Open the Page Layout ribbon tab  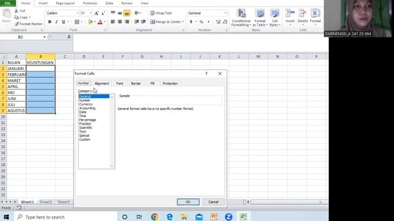(x=65, y=3)
